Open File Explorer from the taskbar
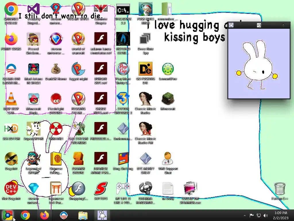This screenshot has width=294, height=221. pyautogui.click(x=83, y=215)
